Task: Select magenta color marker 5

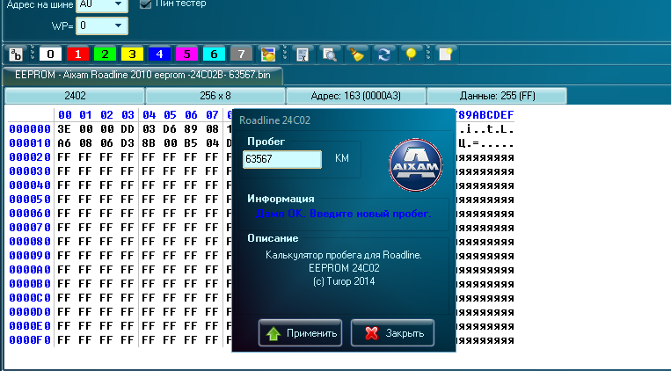Action: [x=186, y=54]
